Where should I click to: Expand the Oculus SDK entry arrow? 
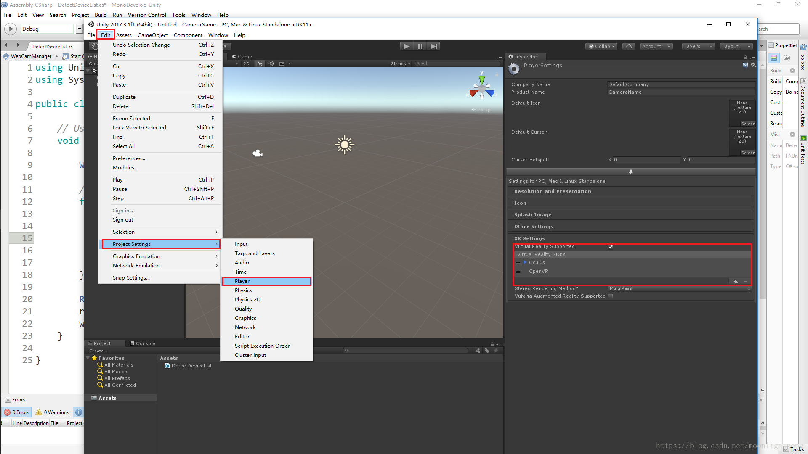pos(525,262)
